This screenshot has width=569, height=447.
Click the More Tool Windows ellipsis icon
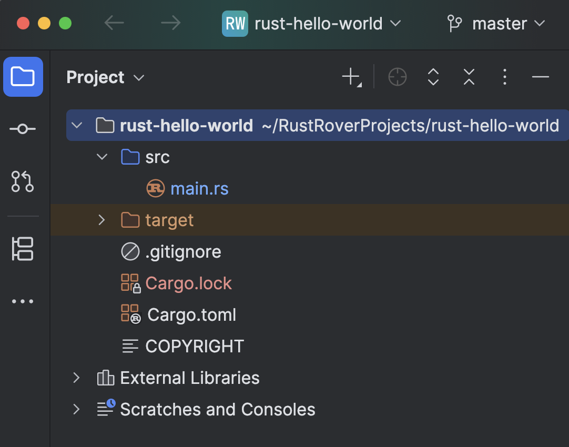tap(23, 301)
